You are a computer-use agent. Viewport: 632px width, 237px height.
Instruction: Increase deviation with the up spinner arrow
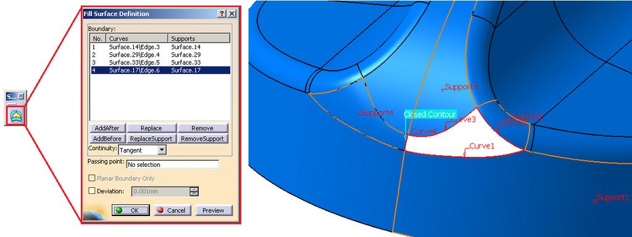[194, 189]
